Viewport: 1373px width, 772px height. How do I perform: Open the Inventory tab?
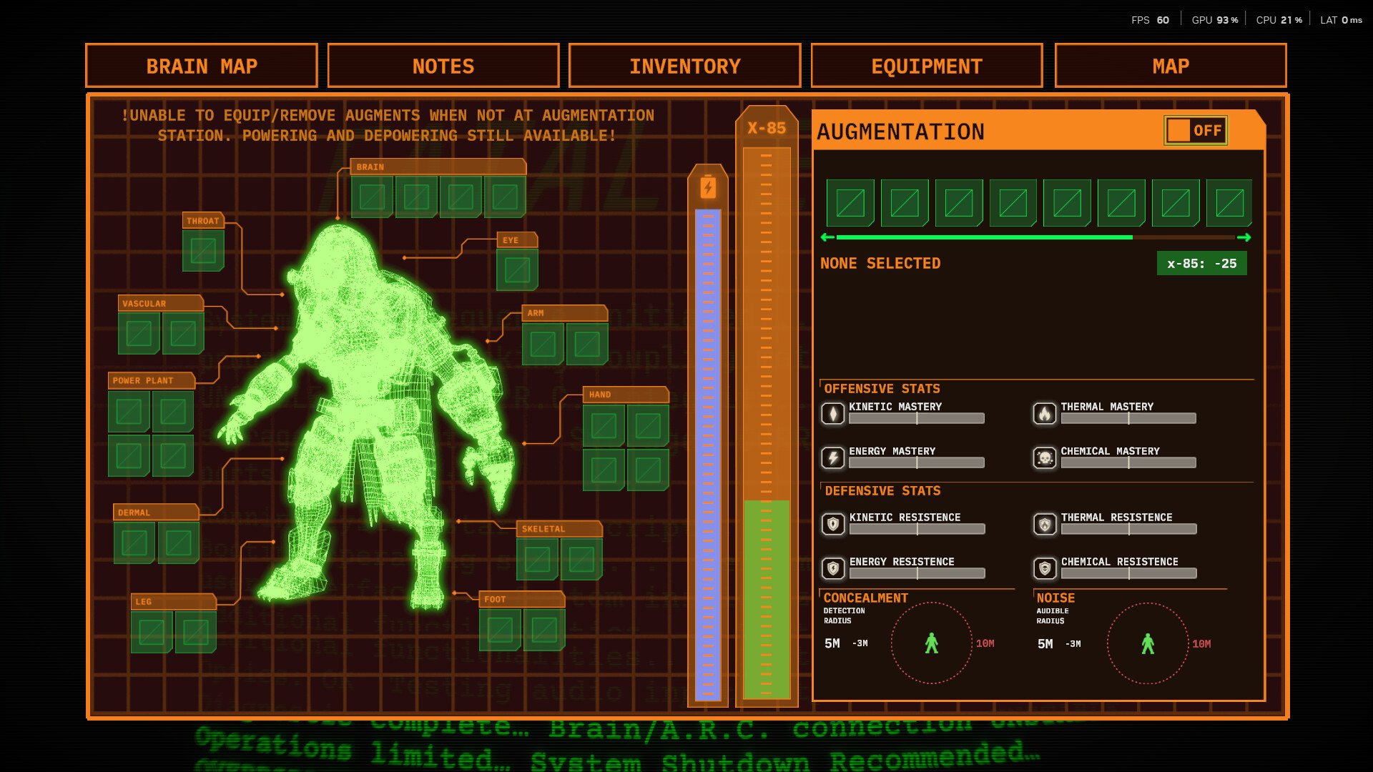click(685, 66)
